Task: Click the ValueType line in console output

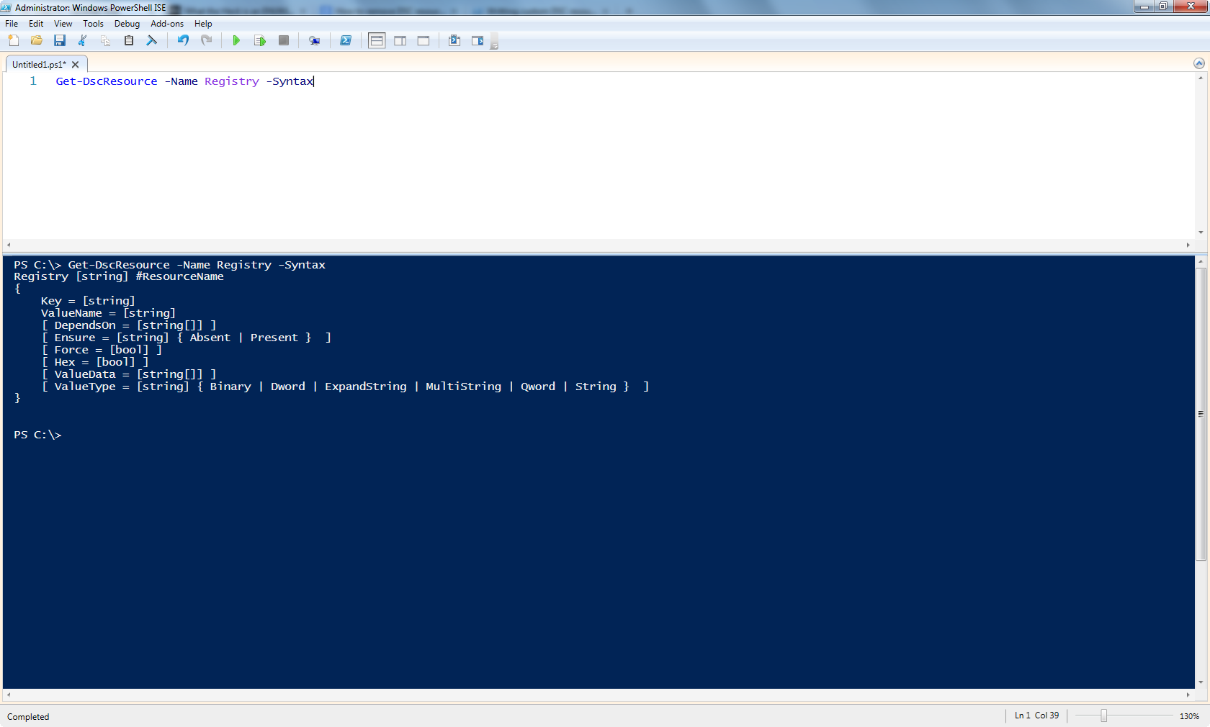Action: pyautogui.click(x=346, y=387)
